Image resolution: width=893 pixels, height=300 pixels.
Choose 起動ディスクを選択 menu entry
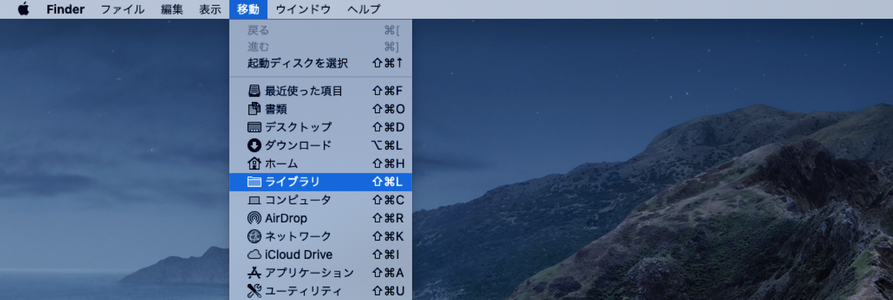pos(298,63)
